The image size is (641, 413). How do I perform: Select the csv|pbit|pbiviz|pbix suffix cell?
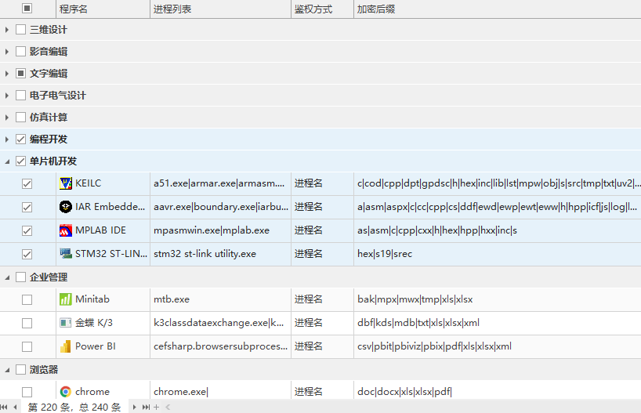497,346
